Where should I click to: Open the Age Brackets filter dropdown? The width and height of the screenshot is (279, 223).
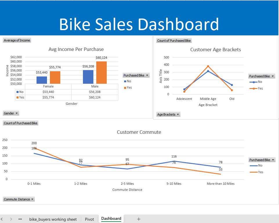pos(168,114)
